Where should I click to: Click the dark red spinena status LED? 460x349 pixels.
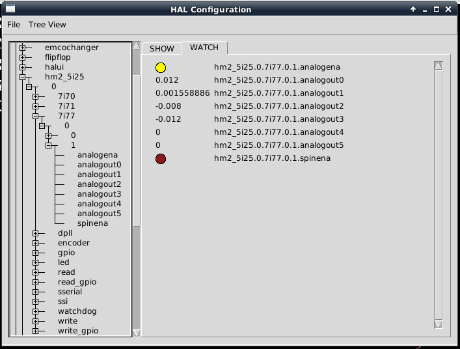(161, 159)
